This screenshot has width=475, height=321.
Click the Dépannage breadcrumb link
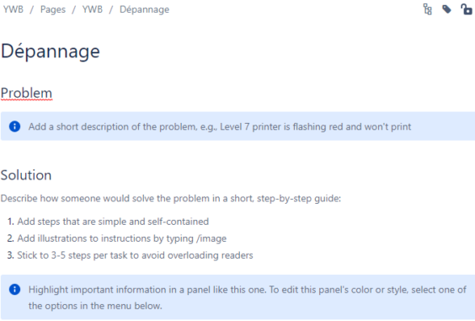[x=145, y=9]
